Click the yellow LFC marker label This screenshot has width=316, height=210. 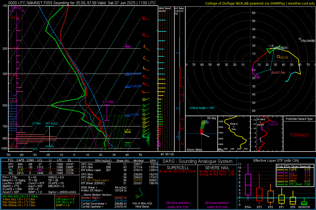coord(127,131)
